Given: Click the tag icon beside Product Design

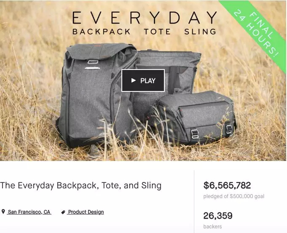Looking at the screenshot, I should (x=63, y=212).
